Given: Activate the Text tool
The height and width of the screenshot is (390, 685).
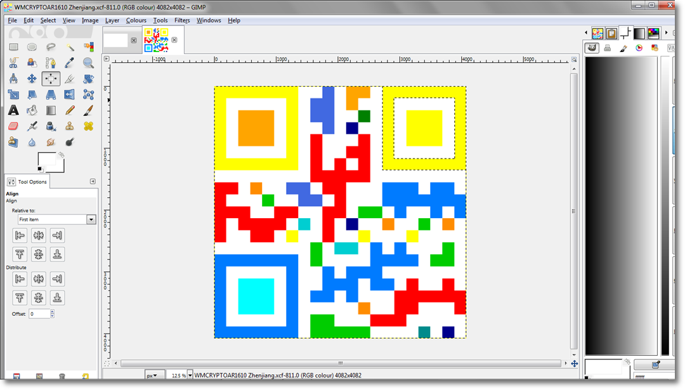Looking at the screenshot, I should [13, 110].
